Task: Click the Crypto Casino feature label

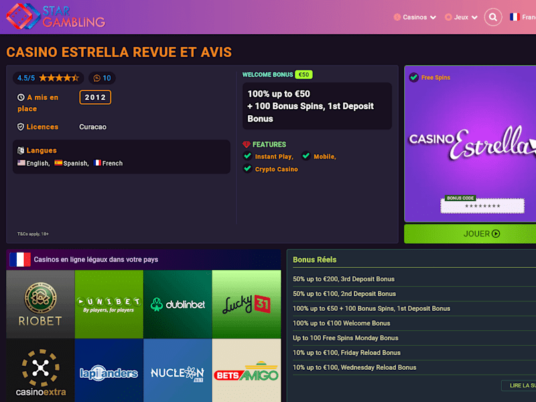Action: pyautogui.click(x=276, y=170)
